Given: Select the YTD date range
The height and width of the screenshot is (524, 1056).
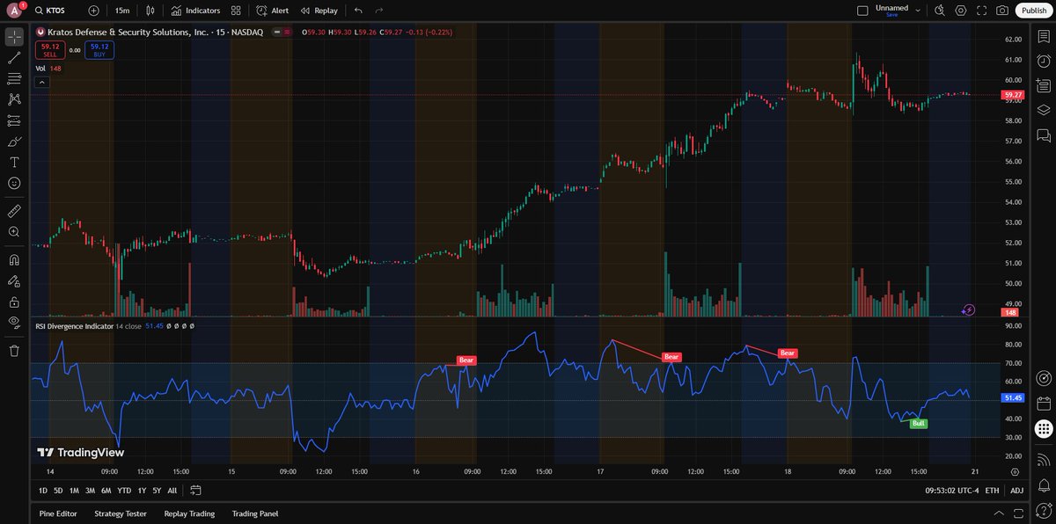Looking at the screenshot, I should click(124, 491).
